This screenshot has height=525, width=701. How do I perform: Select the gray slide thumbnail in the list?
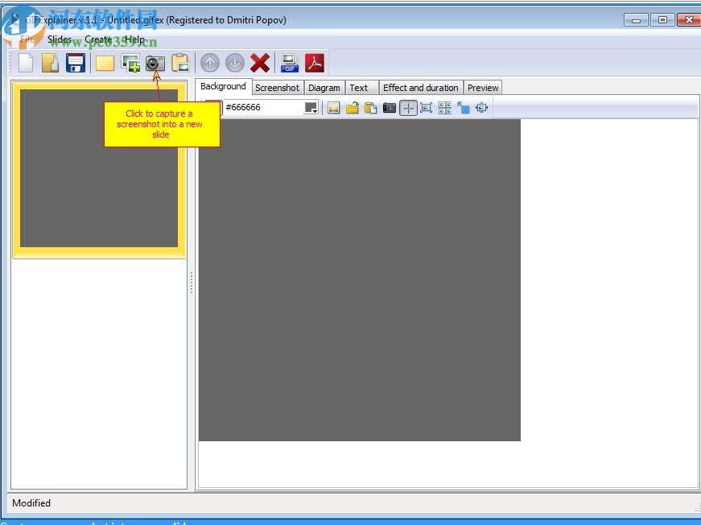99,169
